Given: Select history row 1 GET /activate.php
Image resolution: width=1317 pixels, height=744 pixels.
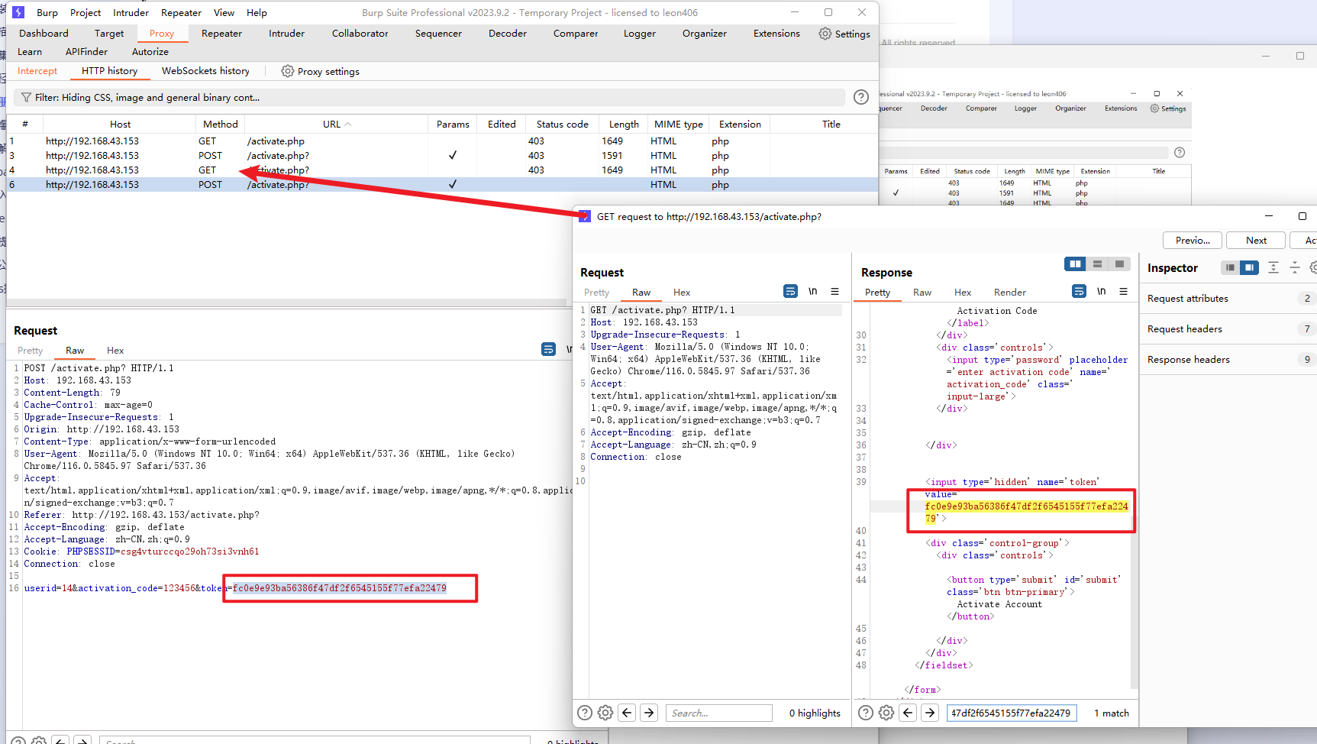Looking at the screenshot, I should [x=442, y=141].
